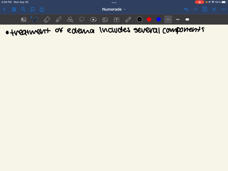Choose the blue pen color
The image size is (228, 171).
(159, 19)
